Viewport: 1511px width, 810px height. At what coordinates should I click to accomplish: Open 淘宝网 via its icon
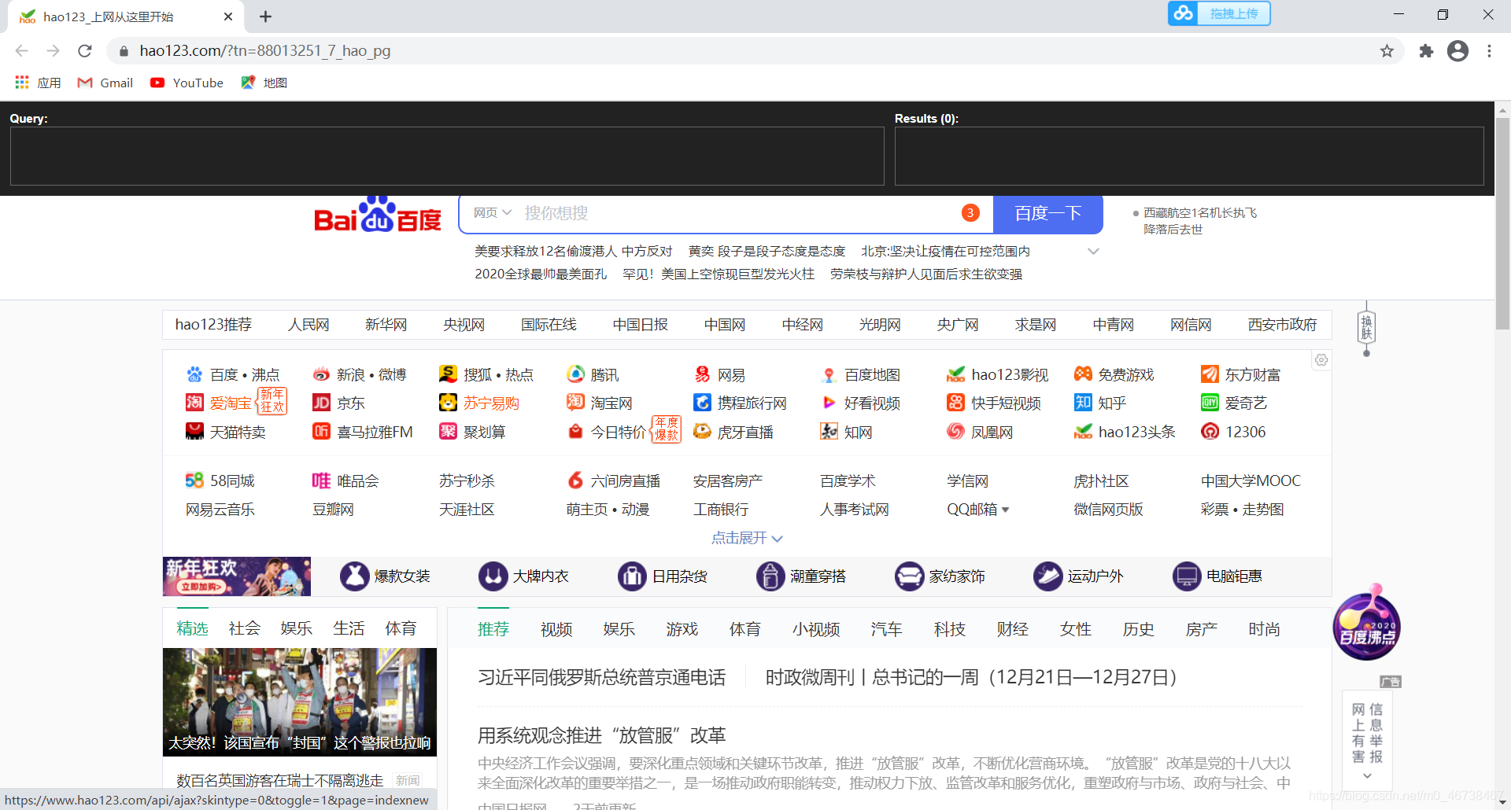coord(575,403)
